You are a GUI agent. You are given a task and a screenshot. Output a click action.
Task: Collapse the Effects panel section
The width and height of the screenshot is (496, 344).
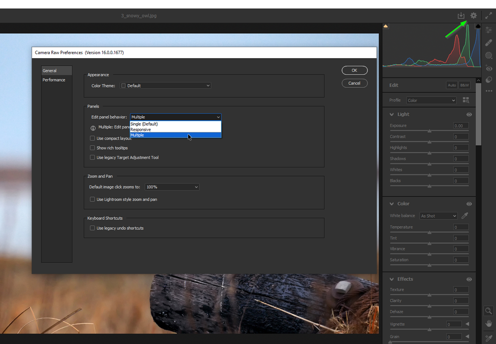(392, 279)
